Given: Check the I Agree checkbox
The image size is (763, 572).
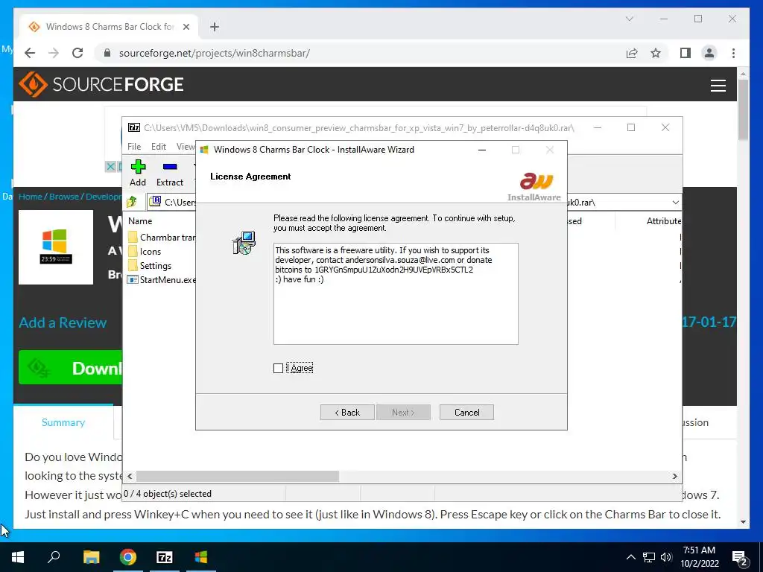Looking at the screenshot, I should (279, 368).
